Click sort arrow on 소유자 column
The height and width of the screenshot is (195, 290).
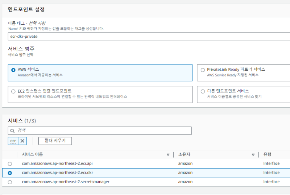point(253,155)
